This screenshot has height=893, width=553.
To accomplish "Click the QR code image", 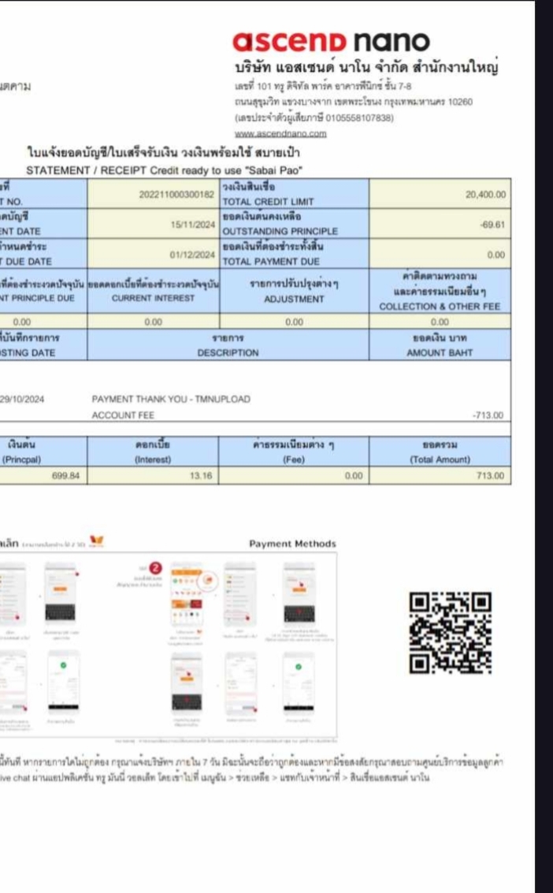I will (x=451, y=633).
